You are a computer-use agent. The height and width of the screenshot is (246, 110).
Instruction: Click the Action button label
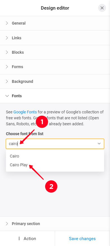click(x=30, y=238)
